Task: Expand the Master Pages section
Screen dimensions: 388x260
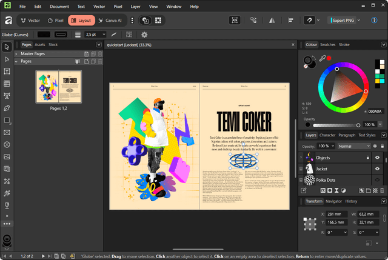Action: 16,54
